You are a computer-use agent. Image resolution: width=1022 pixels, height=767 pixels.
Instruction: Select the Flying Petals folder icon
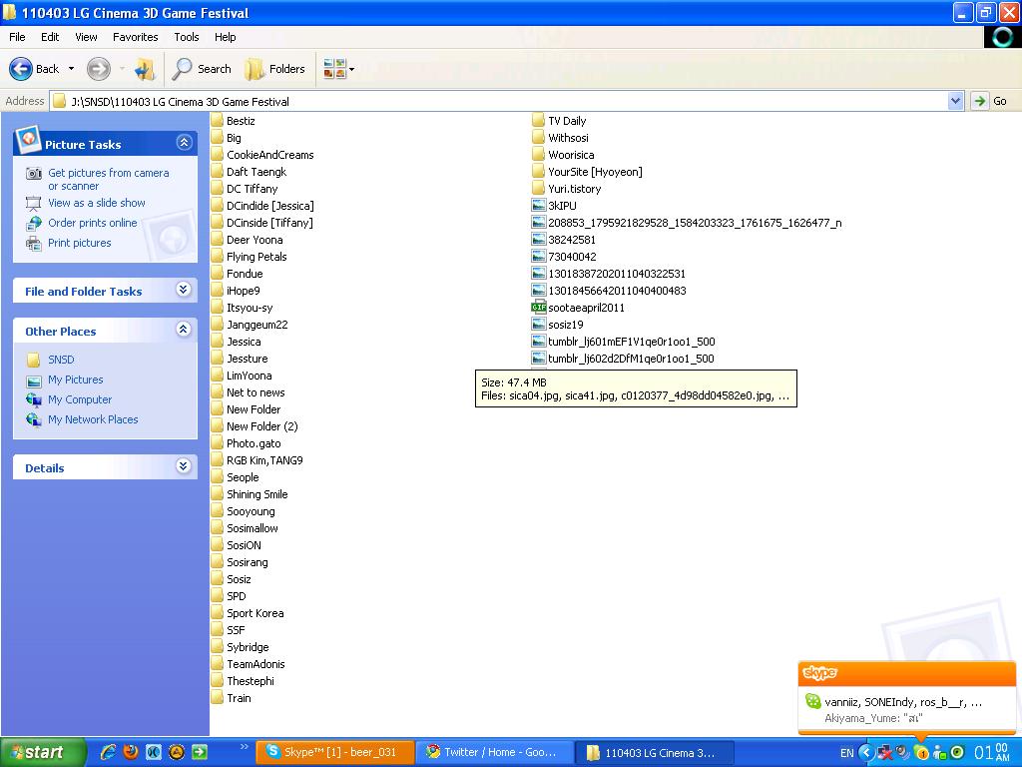[x=217, y=257]
